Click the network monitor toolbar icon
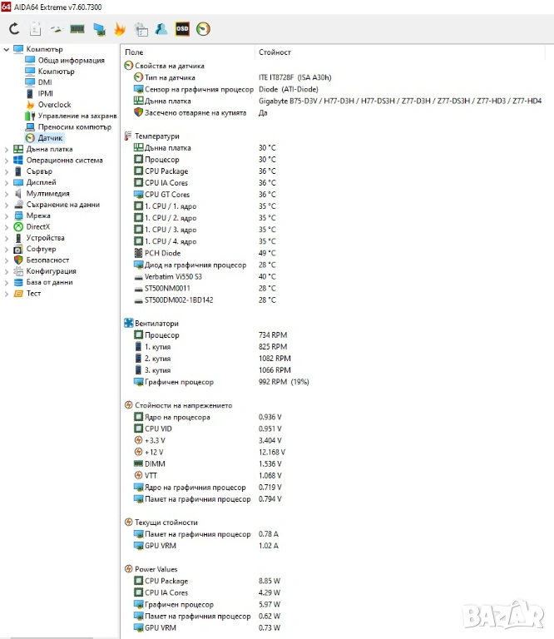 99,29
